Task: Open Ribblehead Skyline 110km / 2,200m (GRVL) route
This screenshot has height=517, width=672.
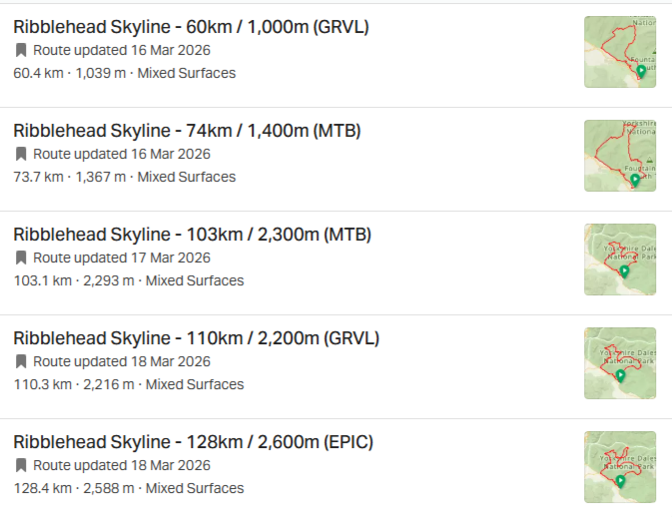Action: (196, 338)
